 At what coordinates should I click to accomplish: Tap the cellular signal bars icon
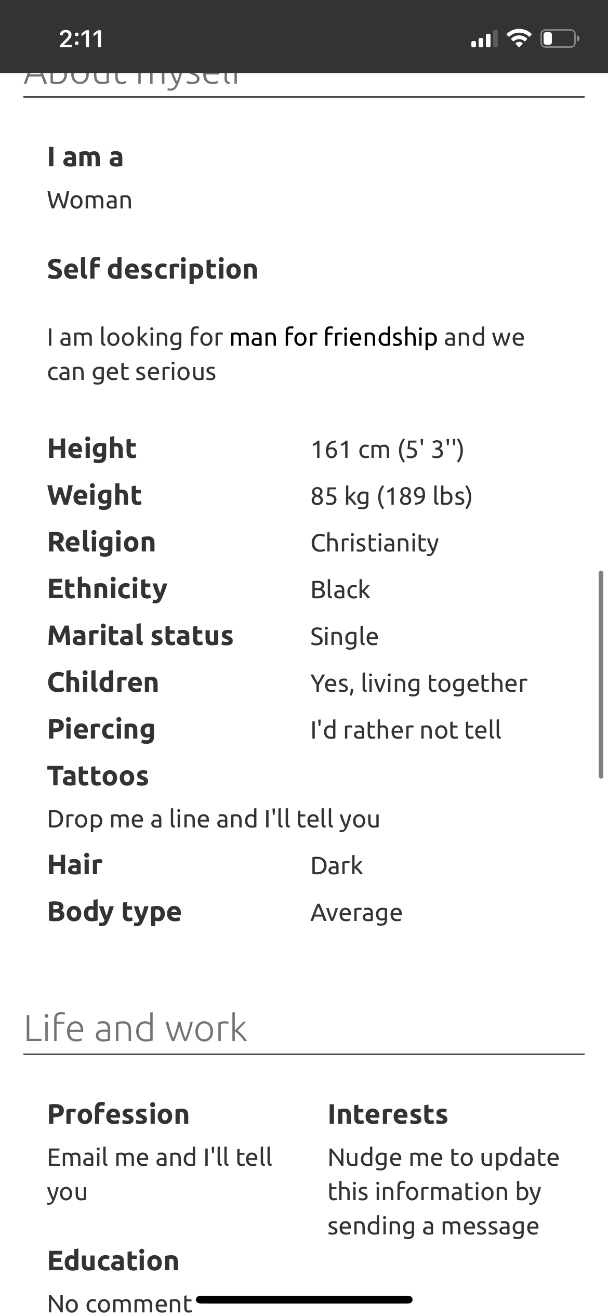(484, 39)
